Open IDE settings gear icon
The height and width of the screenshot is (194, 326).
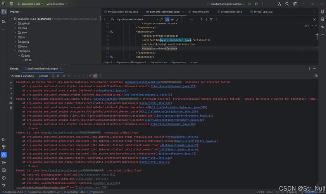[x=295, y=4]
